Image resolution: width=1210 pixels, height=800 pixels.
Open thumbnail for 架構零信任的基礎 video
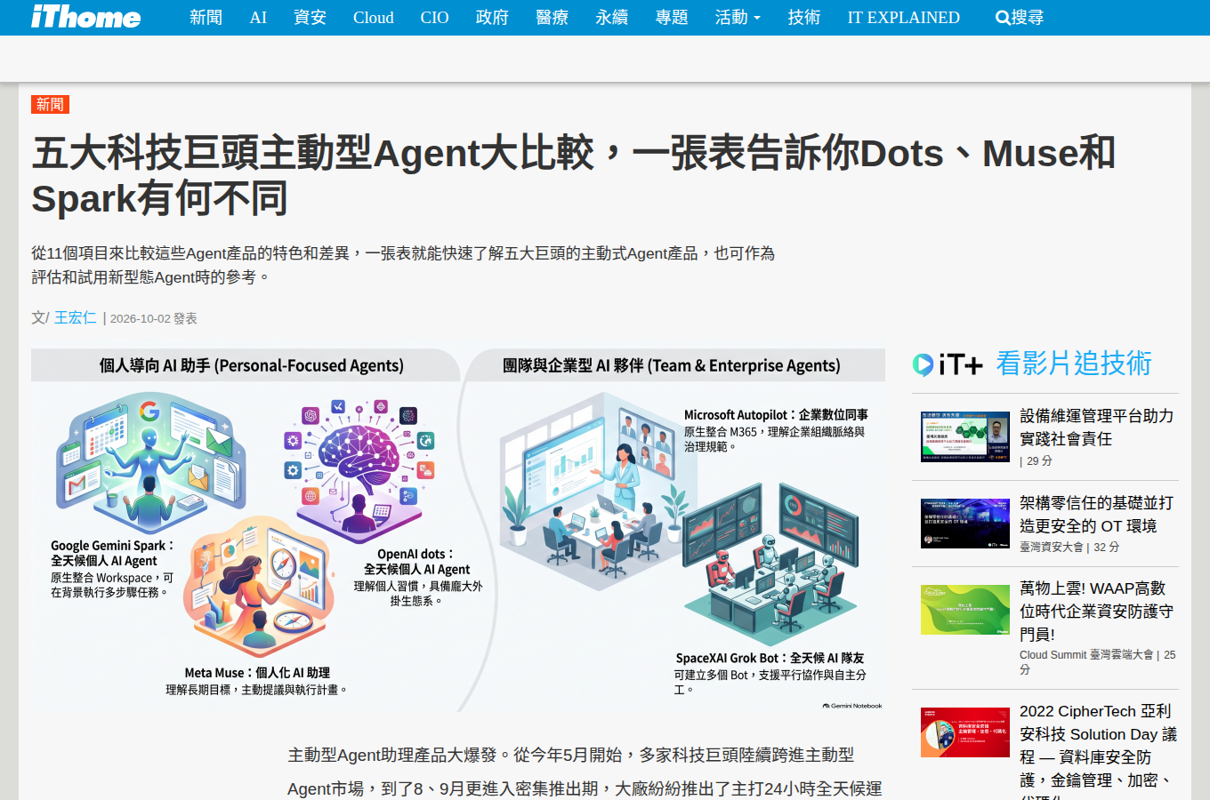965,524
